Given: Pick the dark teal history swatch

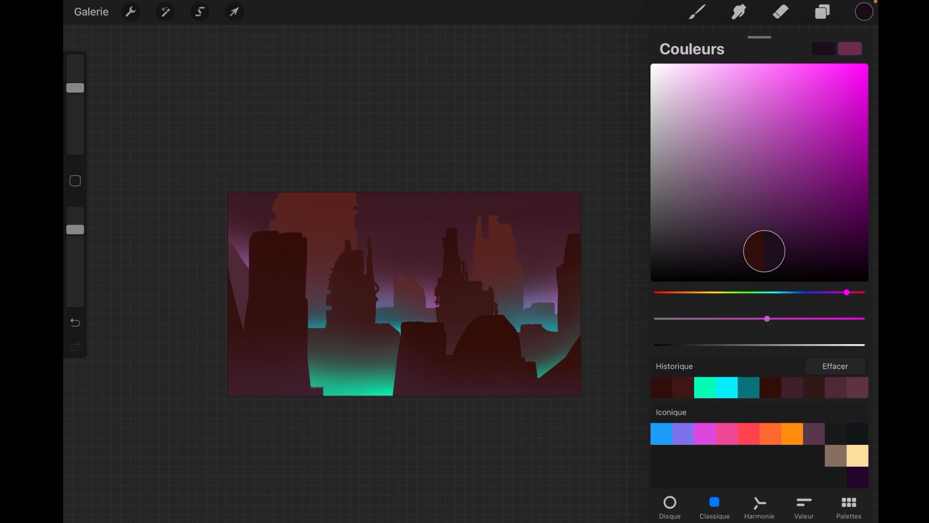Looking at the screenshot, I should (748, 388).
